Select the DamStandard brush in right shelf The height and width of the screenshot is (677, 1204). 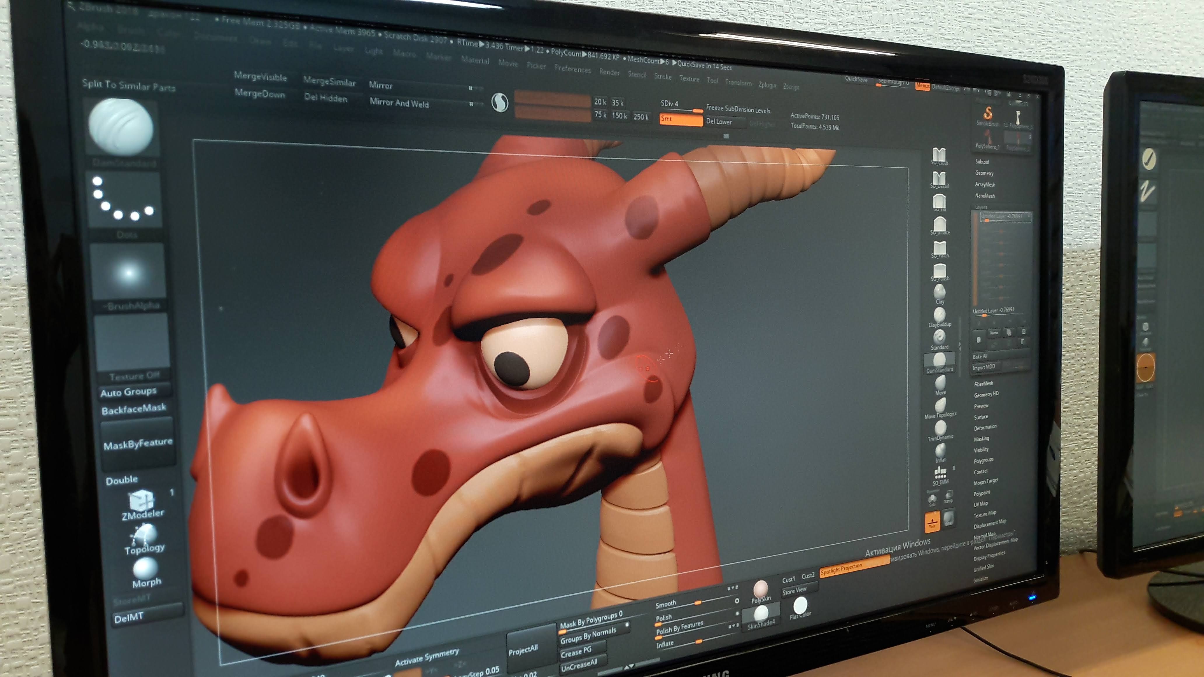(x=939, y=363)
